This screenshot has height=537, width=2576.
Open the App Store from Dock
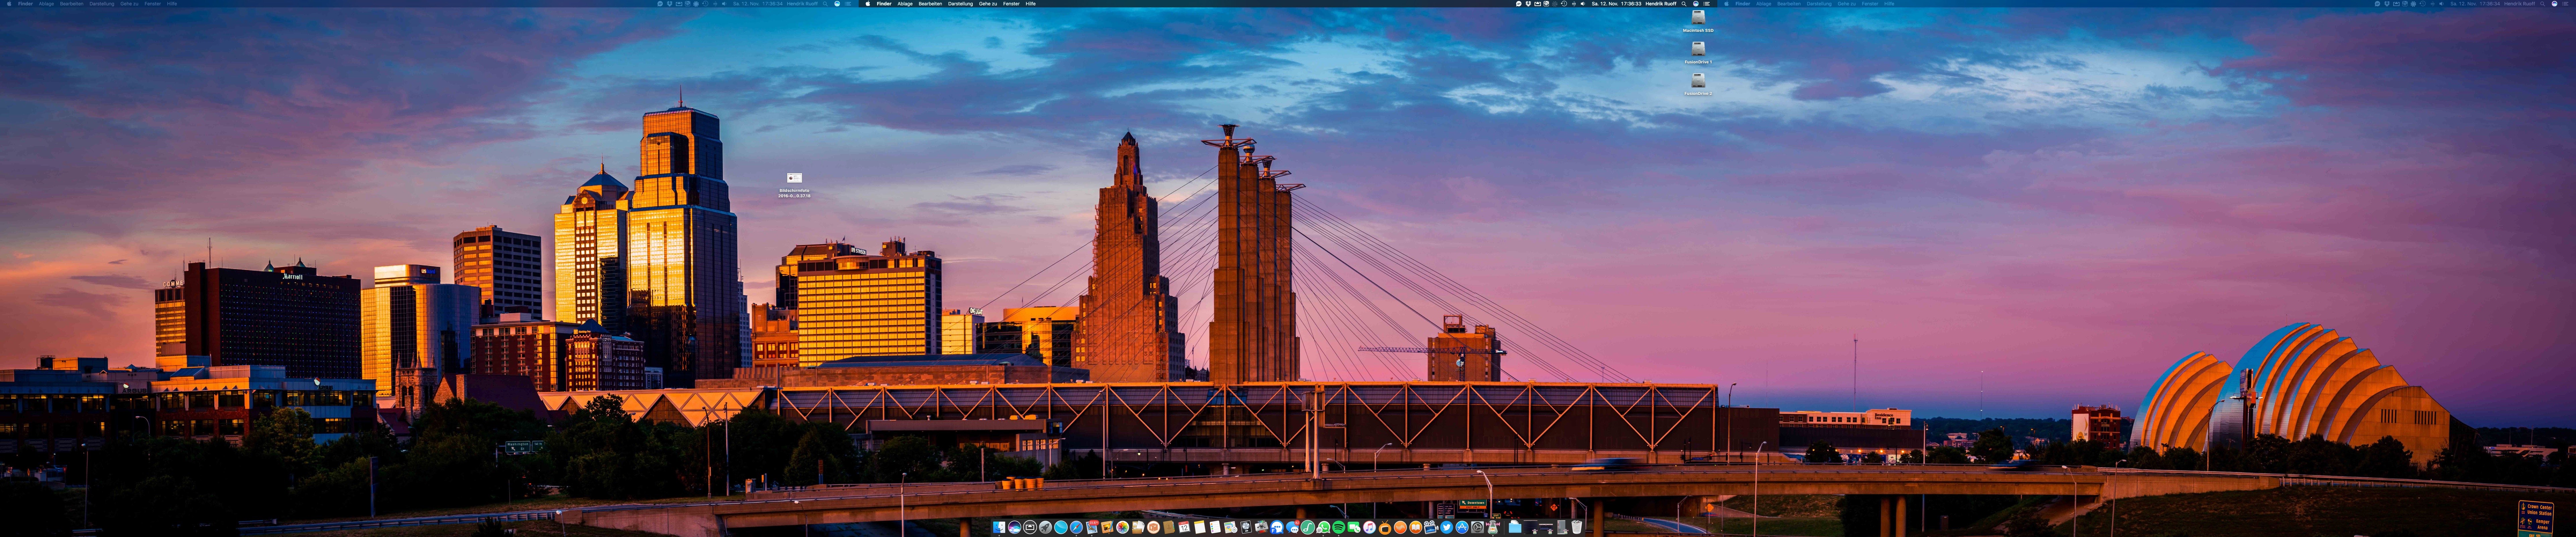[x=1462, y=527]
